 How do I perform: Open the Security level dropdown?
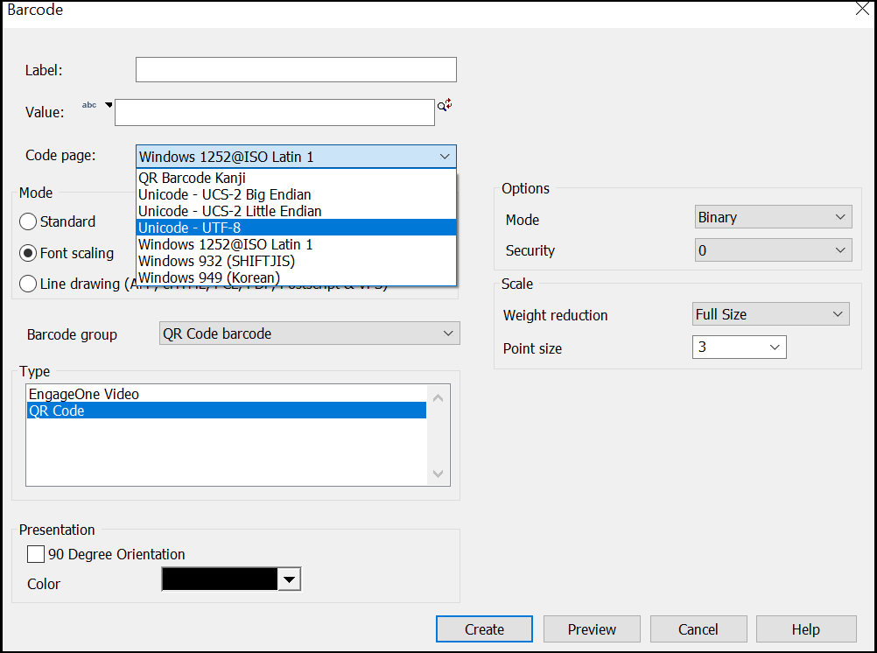click(x=838, y=249)
